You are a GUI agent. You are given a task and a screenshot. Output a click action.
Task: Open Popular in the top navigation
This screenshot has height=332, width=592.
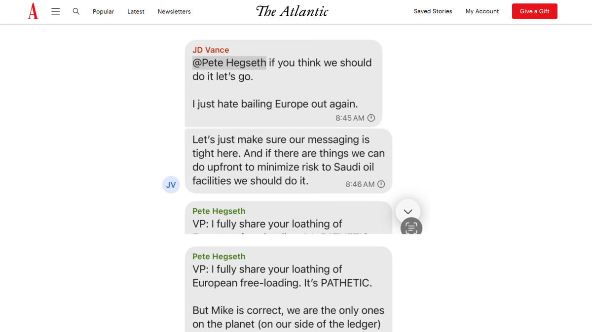tap(103, 11)
